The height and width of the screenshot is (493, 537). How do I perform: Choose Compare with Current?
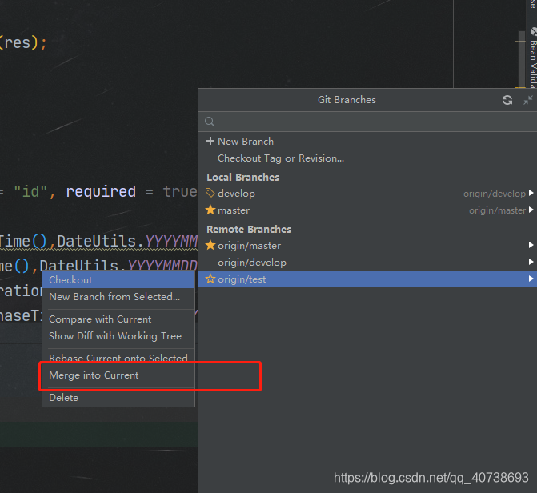[x=118, y=319]
